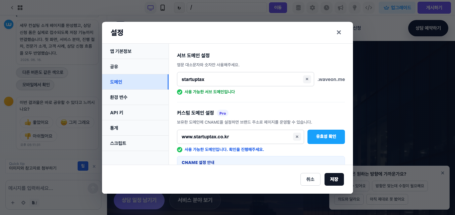
Task: Click the 모바일에서 확인 suggestion chip
Action: [x=36, y=85]
